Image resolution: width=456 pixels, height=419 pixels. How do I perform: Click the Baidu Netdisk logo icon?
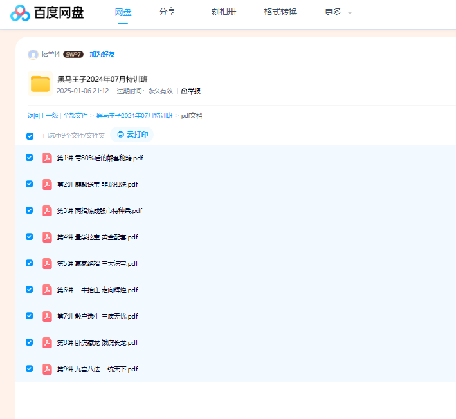[20, 13]
